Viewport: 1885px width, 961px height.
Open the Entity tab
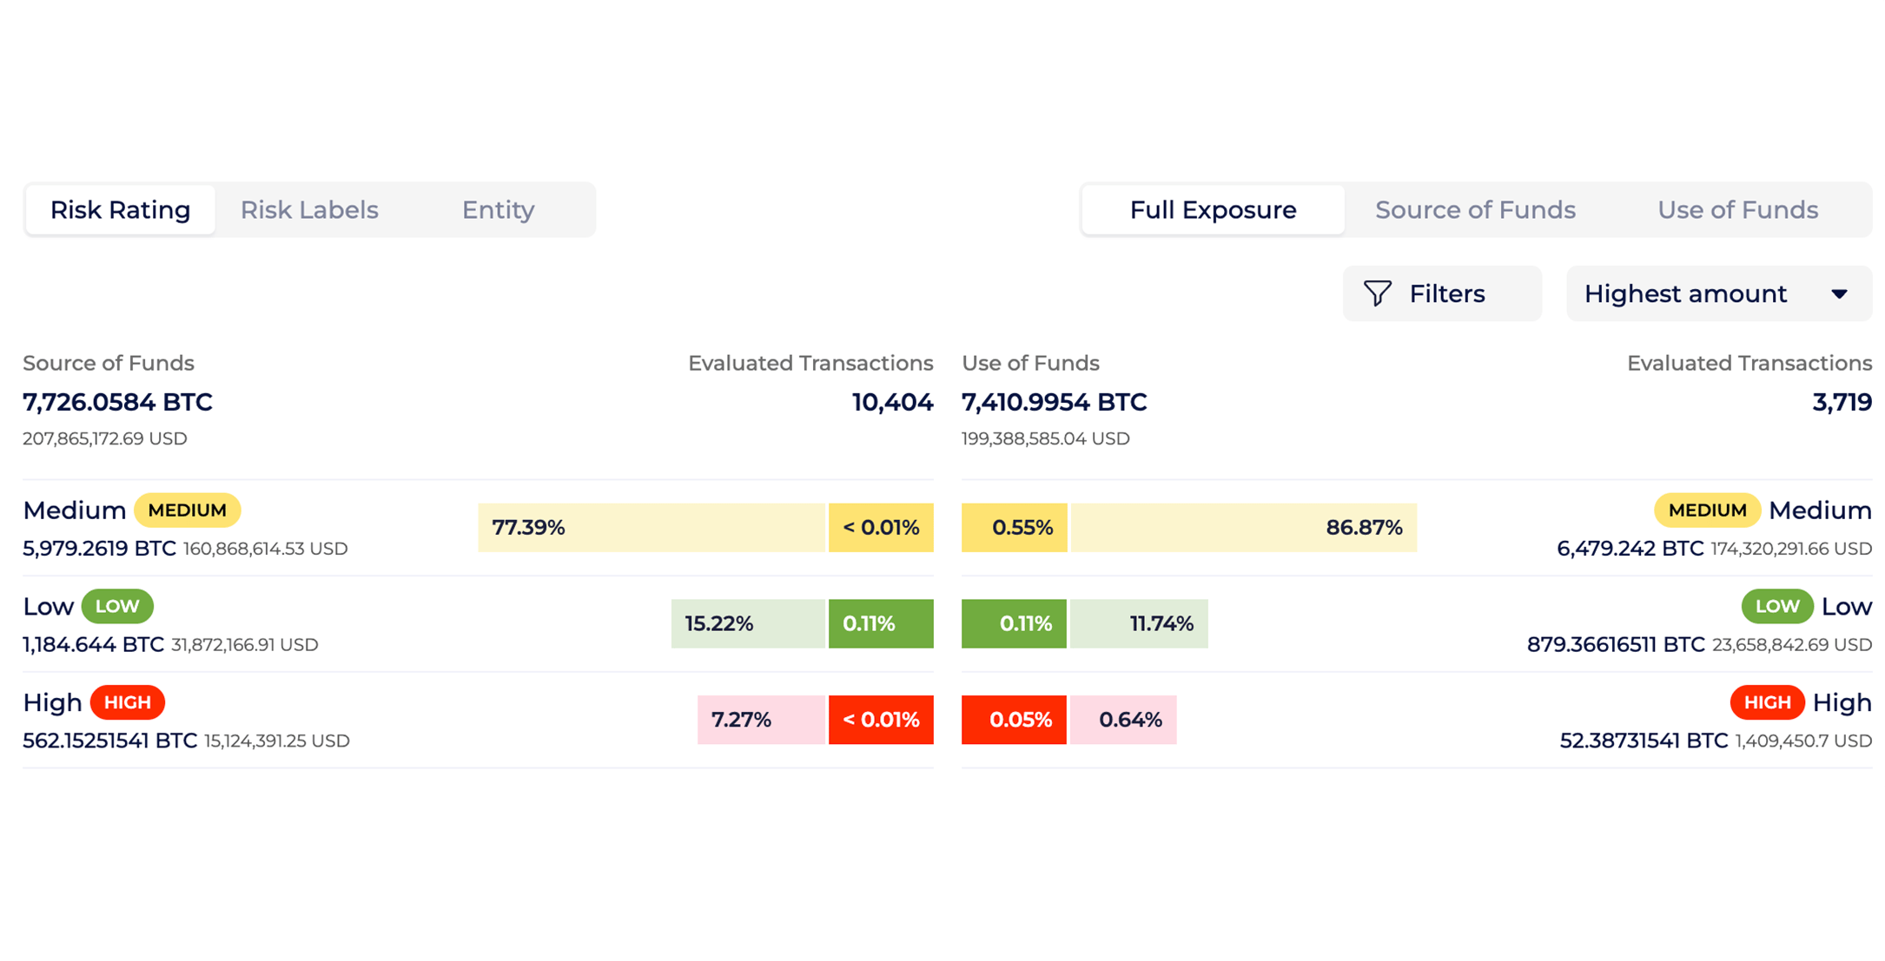point(498,209)
